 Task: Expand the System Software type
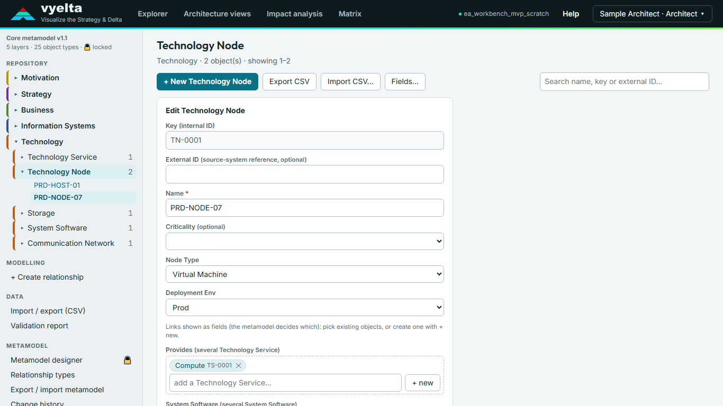tap(22, 228)
